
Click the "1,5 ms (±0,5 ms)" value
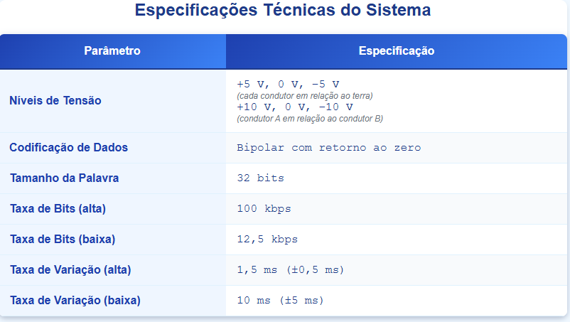(x=291, y=270)
